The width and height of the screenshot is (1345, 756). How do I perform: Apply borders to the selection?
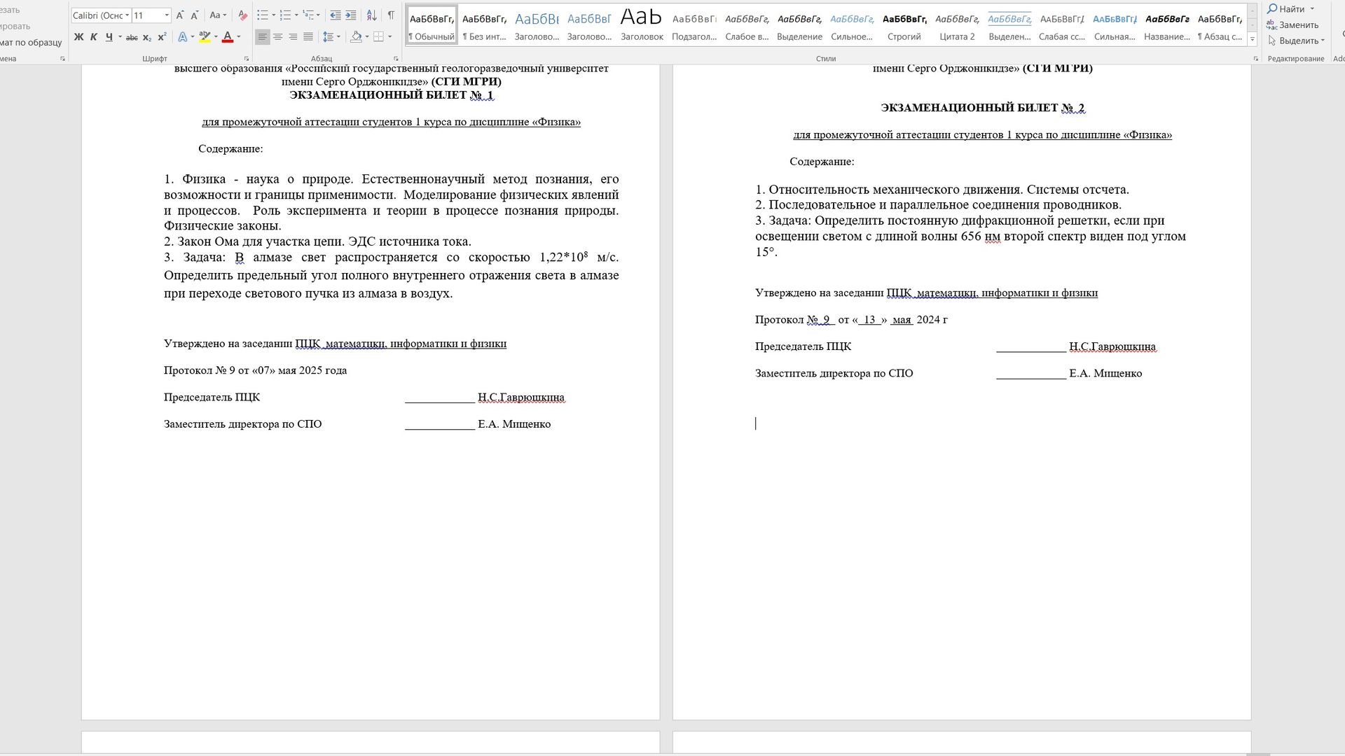click(379, 37)
